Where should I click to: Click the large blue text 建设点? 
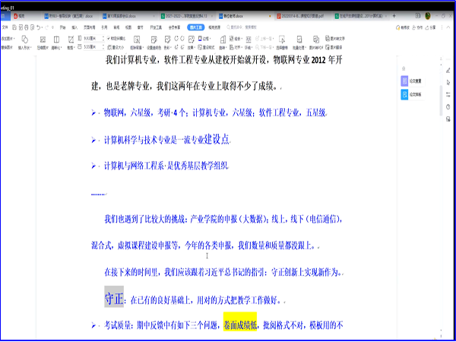(217, 139)
